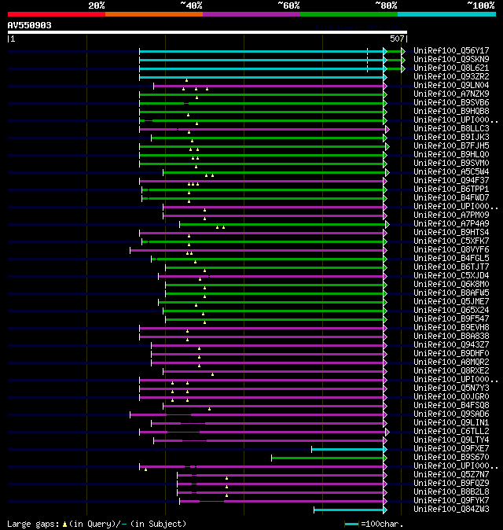The height and width of the screenshot is (530, 503).
Task: Select the UniRef100_A8MQR2 label
Action: [451, 363]
